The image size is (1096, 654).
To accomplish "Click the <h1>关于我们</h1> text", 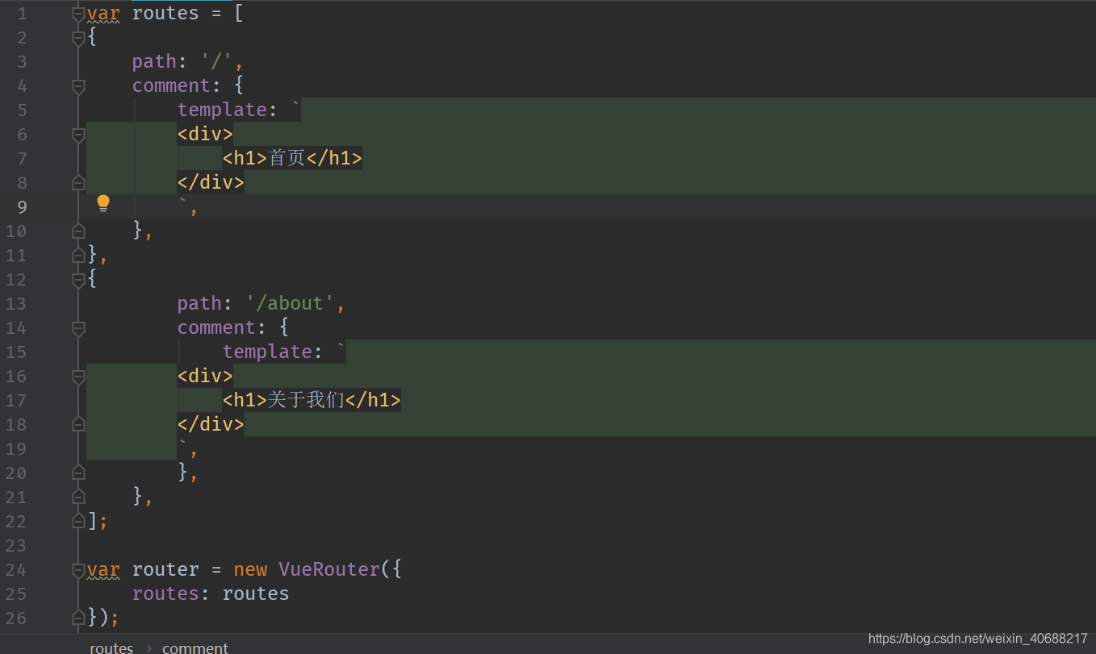I will click(x=312, y=400).
